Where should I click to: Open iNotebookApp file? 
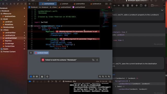[8, 27]
